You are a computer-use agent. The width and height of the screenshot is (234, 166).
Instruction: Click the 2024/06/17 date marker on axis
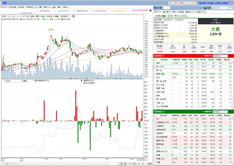[142, 159]
